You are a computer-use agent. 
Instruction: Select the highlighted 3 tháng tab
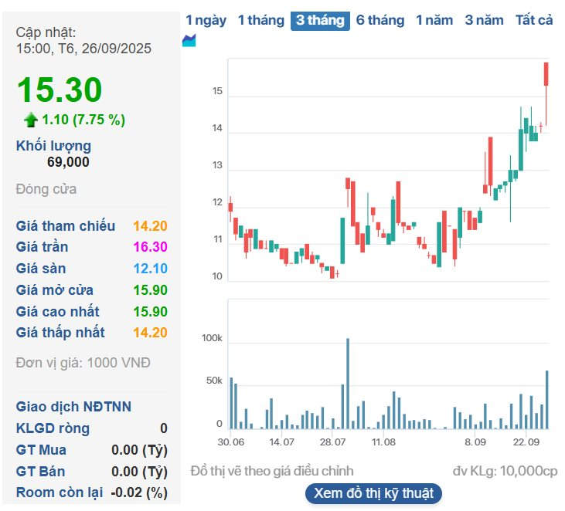320,20
